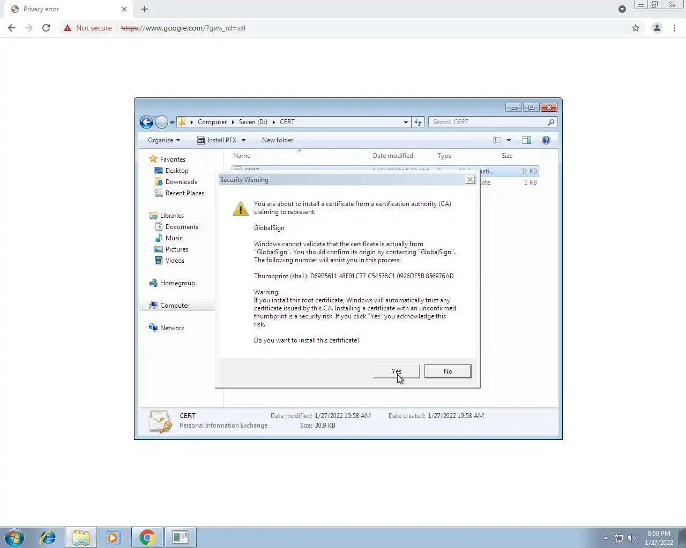This screenshot has width=686, height=548.
Task: Open view options dropdown arrow
Action: tap(509, 140)
